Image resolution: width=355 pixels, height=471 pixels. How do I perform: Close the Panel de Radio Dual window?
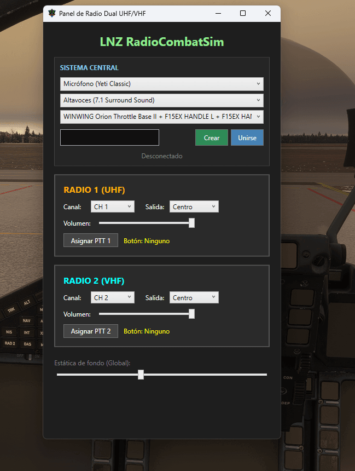coord(268,13)
